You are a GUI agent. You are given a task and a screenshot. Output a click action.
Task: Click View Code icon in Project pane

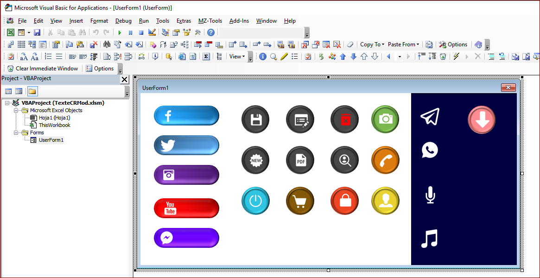(x=8, y=91)
